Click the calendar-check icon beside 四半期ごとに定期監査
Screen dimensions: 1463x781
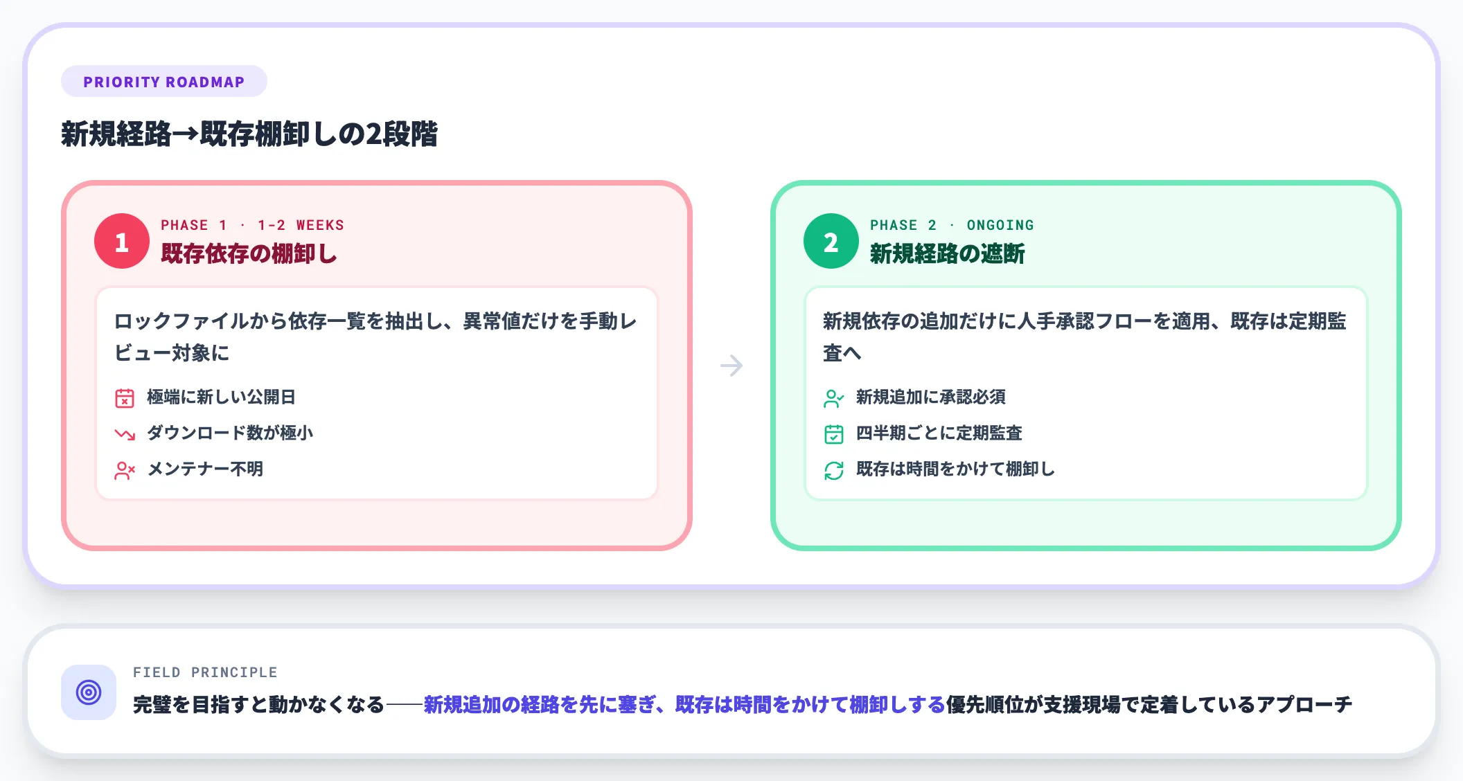point(834,433)
